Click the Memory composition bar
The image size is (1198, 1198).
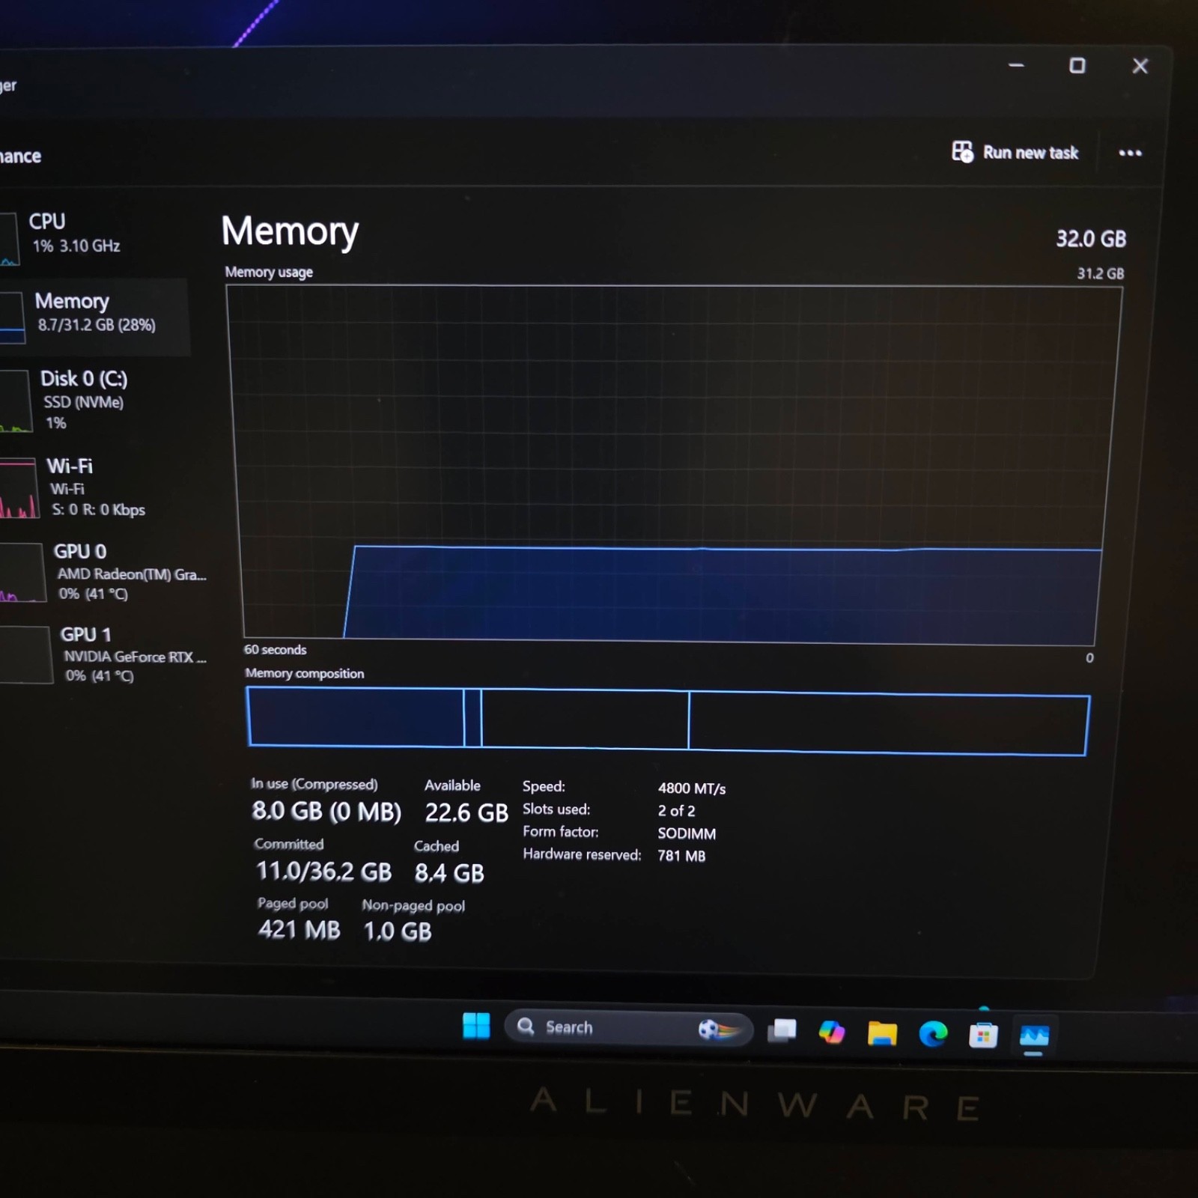click(x=668, y=721)
